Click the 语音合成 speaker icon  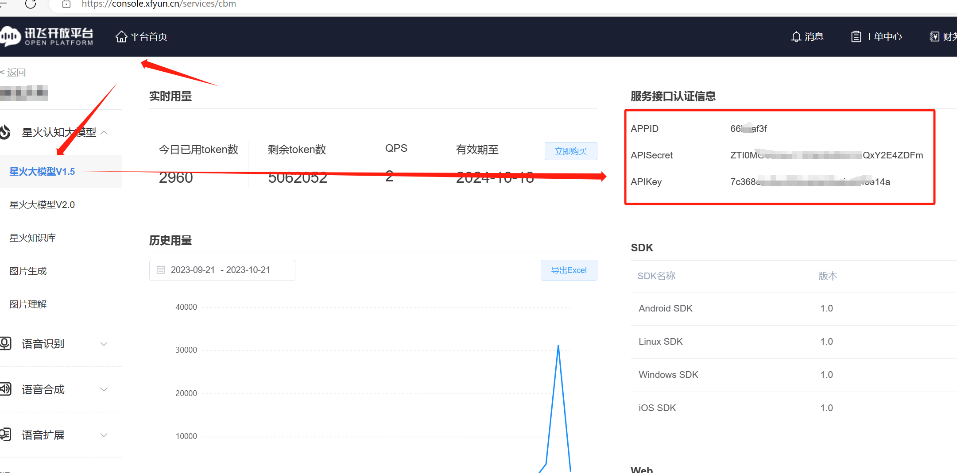click(x=5, y=389)
